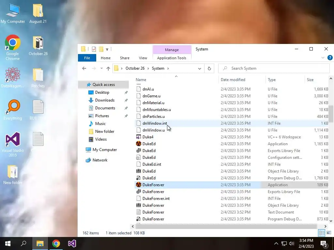This screenshot has height=250, width=334.
Task: Open the Application Tools tab
Action: coord(172,58)
